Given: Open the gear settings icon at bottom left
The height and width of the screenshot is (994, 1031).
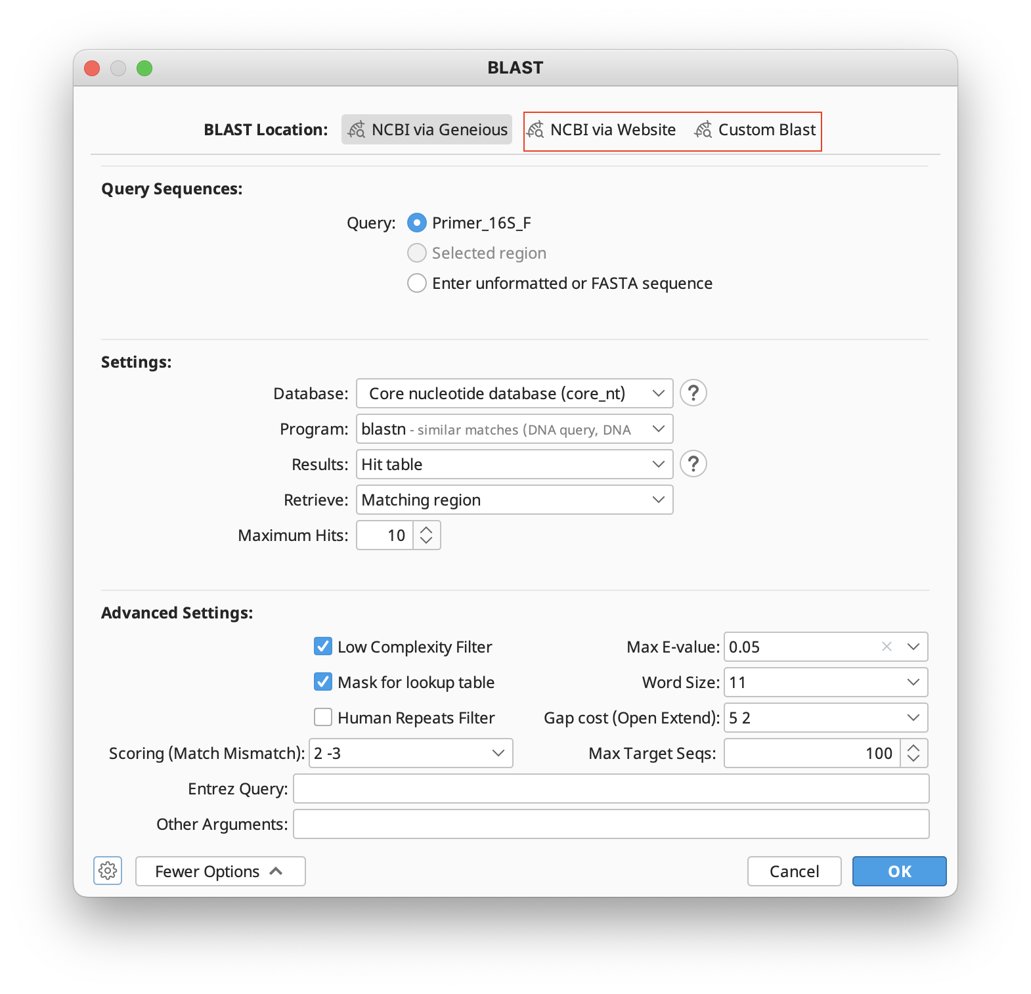Looking at the screenshot, I should tap(108, 871).
